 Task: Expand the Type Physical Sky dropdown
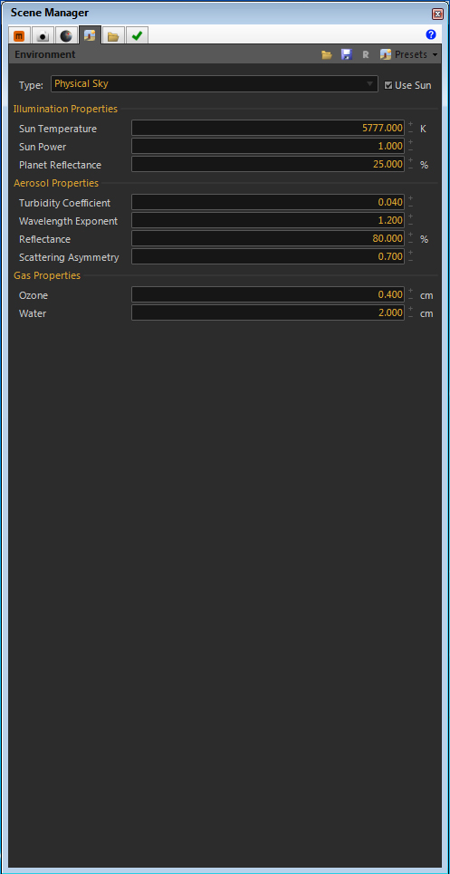click(x=215, y=84)
